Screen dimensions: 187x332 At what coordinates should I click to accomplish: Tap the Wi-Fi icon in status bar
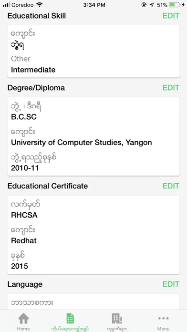(x=39, y=5)
